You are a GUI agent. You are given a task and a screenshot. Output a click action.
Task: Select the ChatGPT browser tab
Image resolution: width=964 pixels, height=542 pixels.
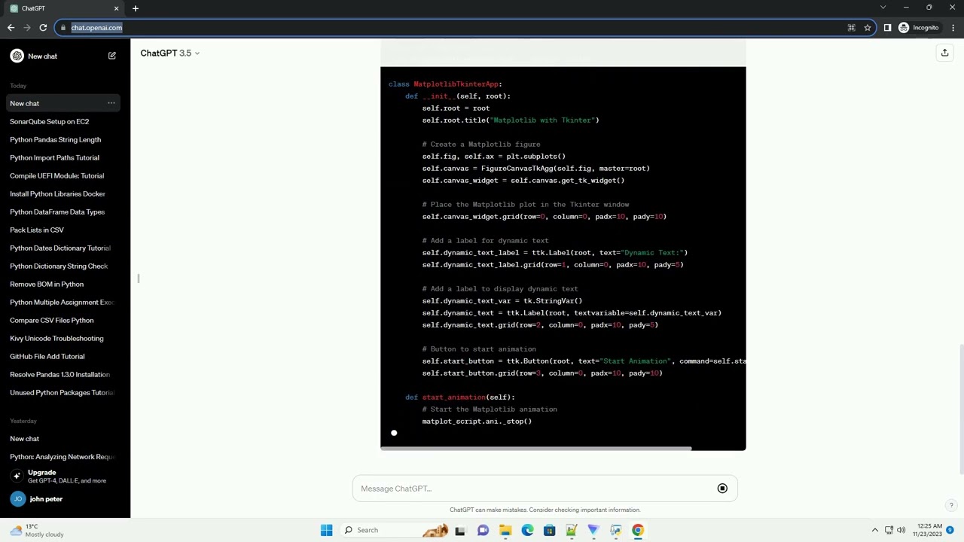[x=64, y=8]
